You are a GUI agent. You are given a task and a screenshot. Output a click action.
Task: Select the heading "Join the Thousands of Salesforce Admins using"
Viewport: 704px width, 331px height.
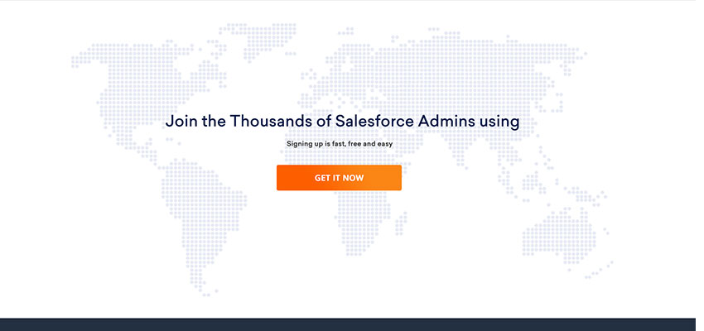[x=342, y=121]
